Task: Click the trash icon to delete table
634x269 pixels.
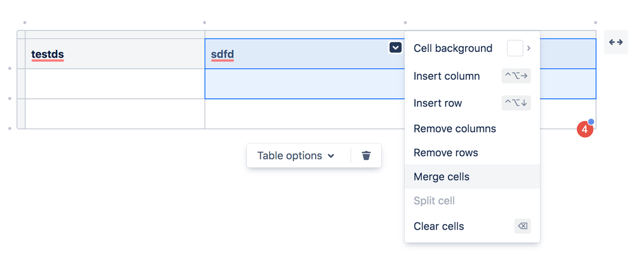Action: pos(366,155)
